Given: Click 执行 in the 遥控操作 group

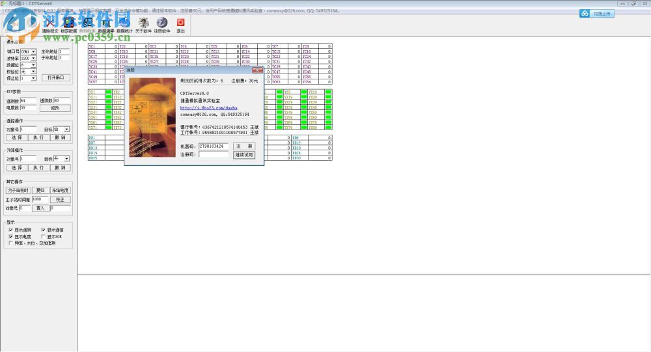Looking at the screenshot, I should coord(38,137).
